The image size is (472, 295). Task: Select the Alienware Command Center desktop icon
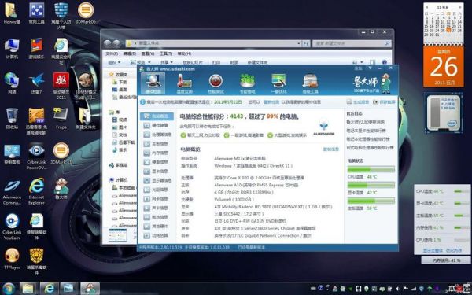pyautogui.click(x=12, y=192)
